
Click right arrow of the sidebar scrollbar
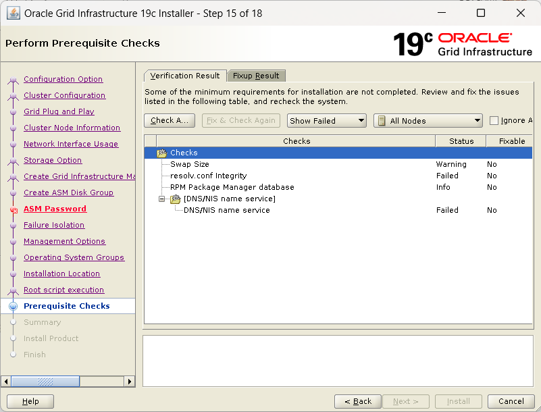[130, 382]
